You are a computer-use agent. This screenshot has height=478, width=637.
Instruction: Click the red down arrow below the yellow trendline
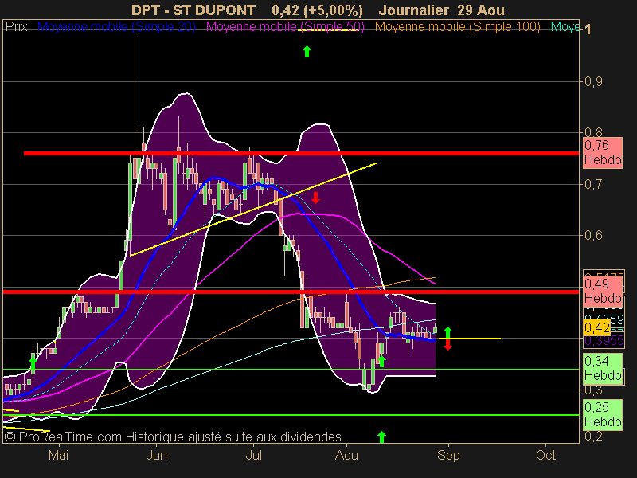(x=315, y=198)
